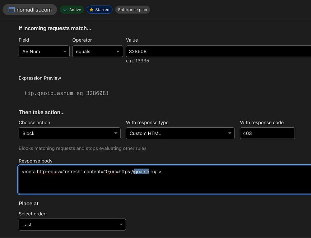
Task: Open the nomadlist.com domain pill
Action: 30,10
